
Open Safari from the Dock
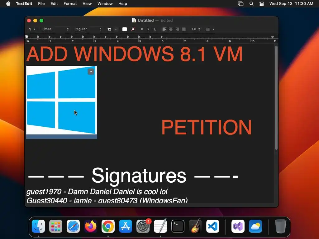pos(73,226)
